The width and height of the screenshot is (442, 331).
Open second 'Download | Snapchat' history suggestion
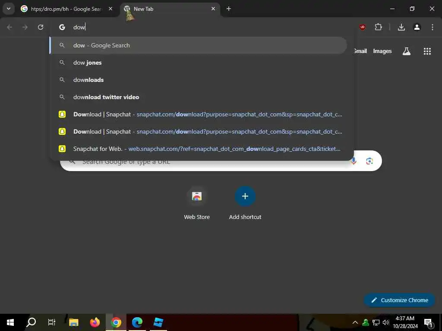click(x=198, y=131)
